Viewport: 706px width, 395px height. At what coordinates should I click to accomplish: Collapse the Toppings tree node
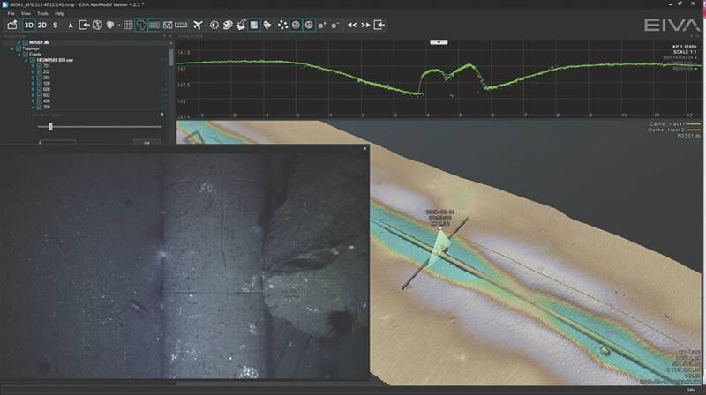tap(12, 48)
